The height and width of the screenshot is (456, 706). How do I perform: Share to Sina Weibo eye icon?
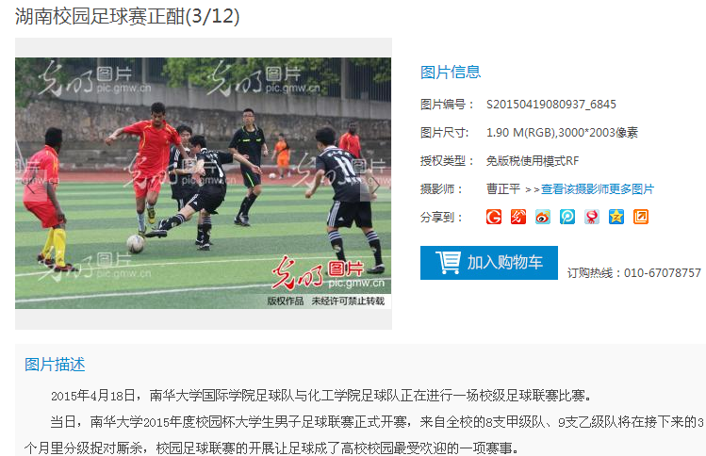pyautogui.click(x=543, y=217)
